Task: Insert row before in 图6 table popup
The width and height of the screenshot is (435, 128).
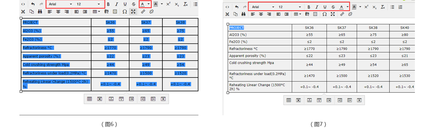Action: coord(111,99)
